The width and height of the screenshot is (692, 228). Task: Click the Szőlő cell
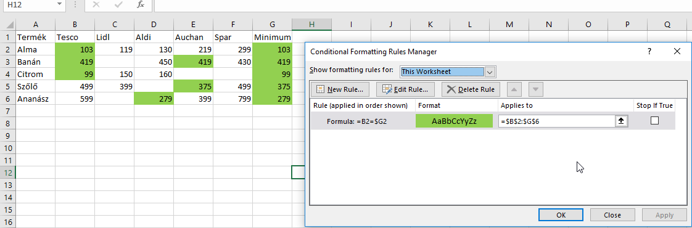click(x=35, y=86)
